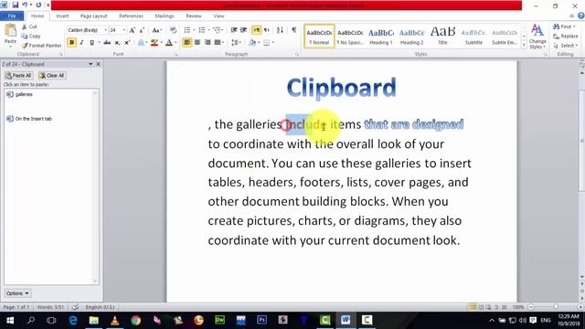
Task: Click the Paste clipboard icon in the ribbon
Action: click(x=10, y=30)
